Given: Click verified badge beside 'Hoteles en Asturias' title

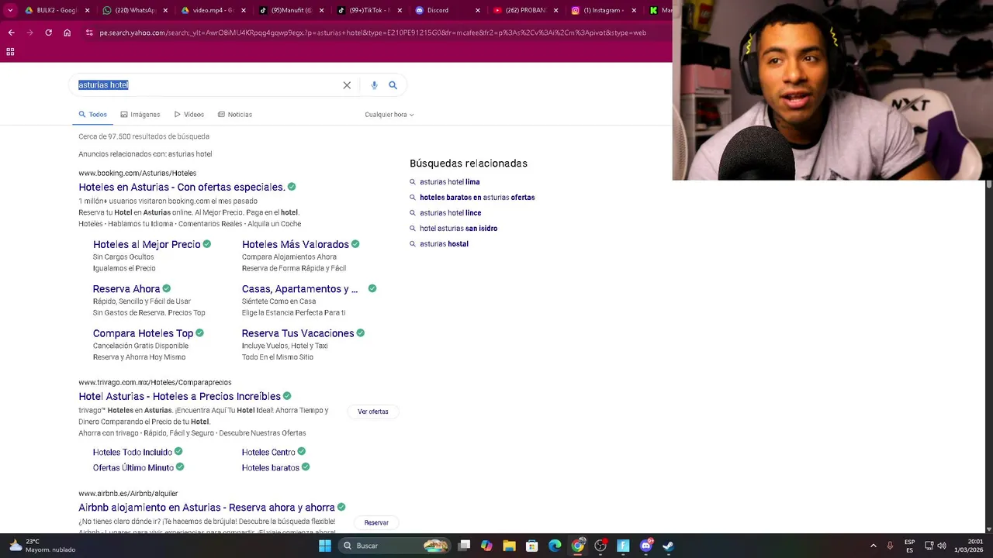Looking at the screenshot, I should (x=292, y=187).
